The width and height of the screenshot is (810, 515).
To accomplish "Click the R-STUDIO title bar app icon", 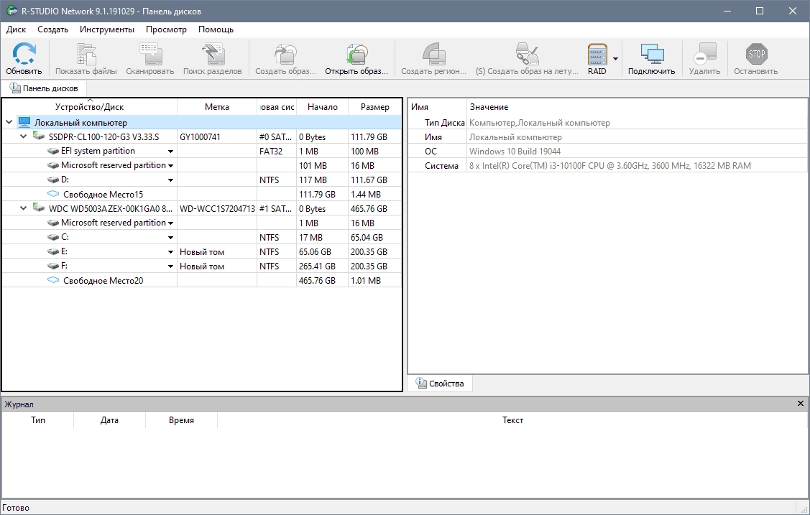I will point(11,11).
